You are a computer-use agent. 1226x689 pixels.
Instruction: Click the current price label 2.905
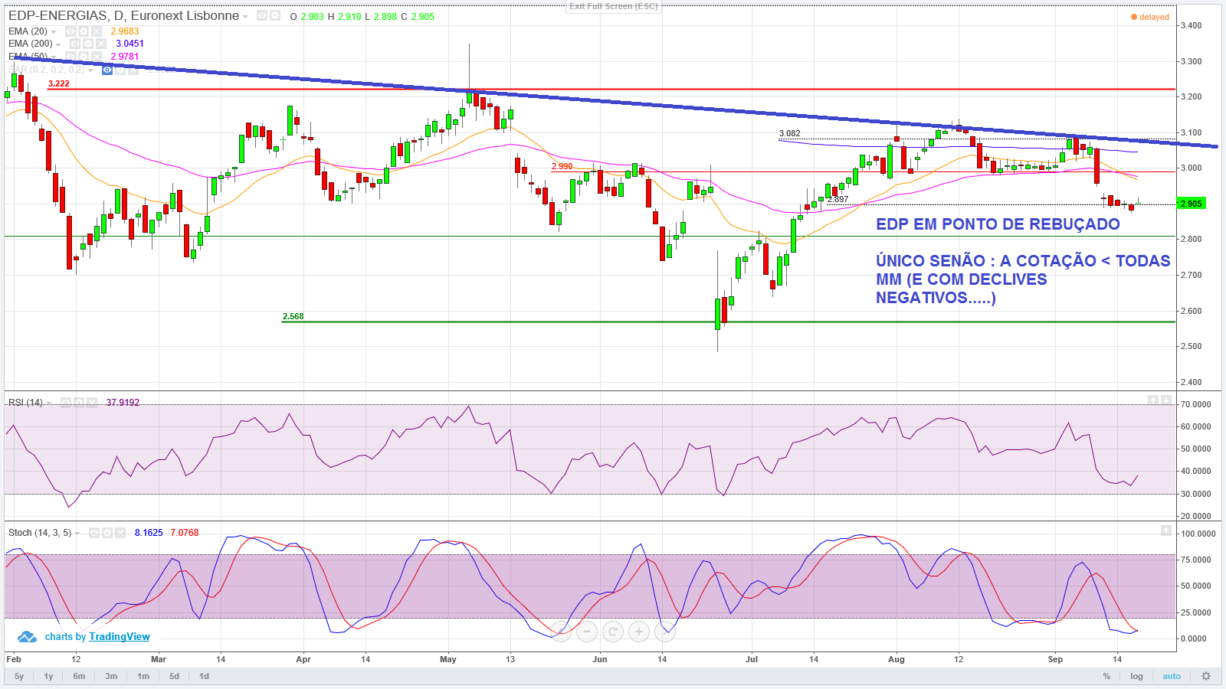(1191, 204)
